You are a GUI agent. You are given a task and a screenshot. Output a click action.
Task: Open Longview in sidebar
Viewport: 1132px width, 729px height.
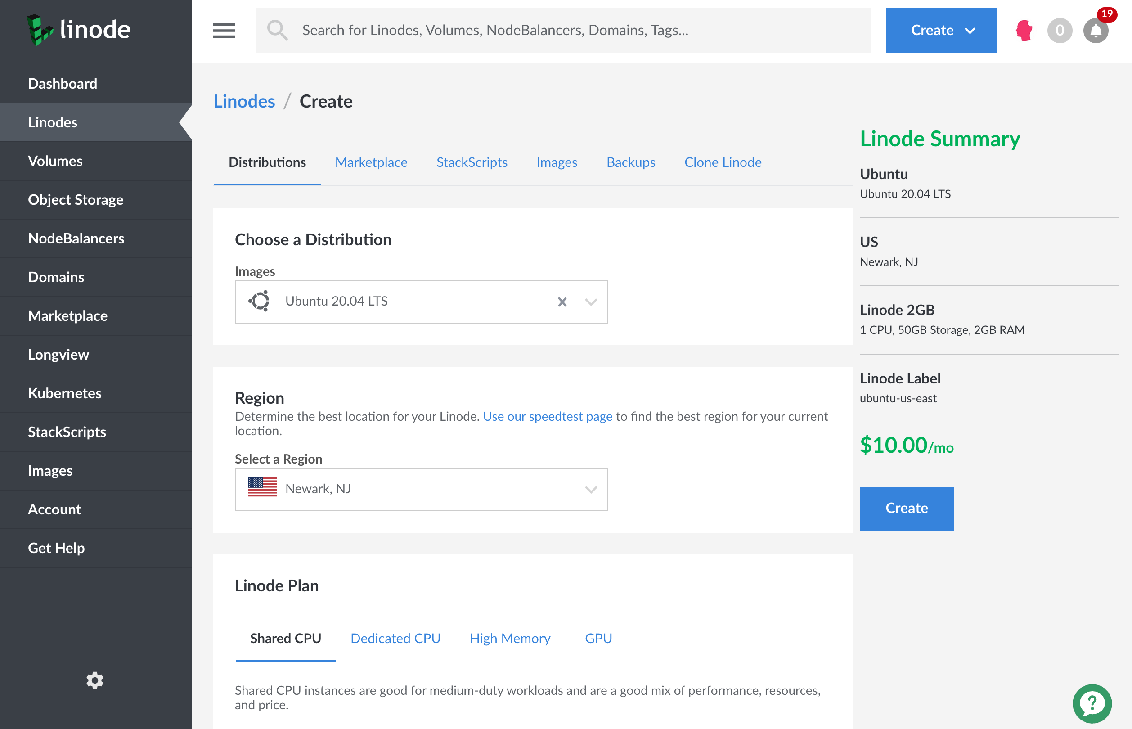[95, 355]
